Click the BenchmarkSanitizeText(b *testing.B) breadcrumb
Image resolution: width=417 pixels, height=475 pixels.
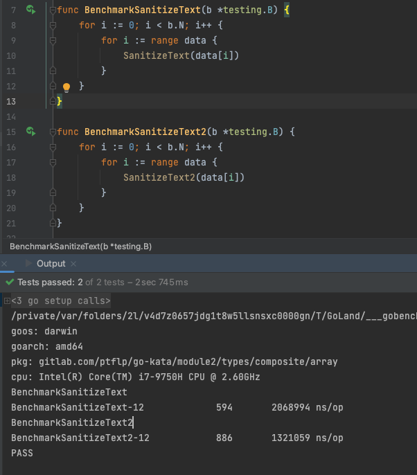pyautogui.click(x=80, y=247)
